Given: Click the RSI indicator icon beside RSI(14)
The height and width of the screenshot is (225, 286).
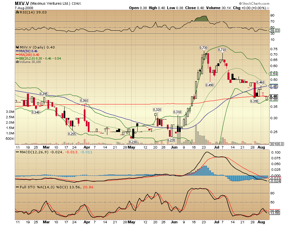Looking at the screenshot, I should [17, 12].
